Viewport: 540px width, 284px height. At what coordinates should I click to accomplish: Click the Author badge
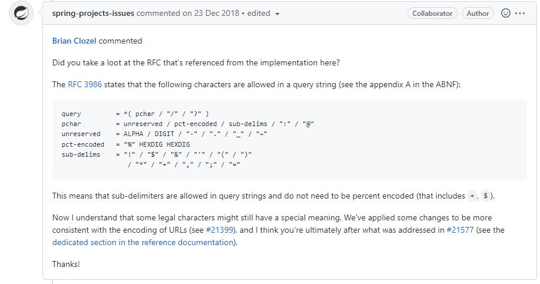[478, 13]
